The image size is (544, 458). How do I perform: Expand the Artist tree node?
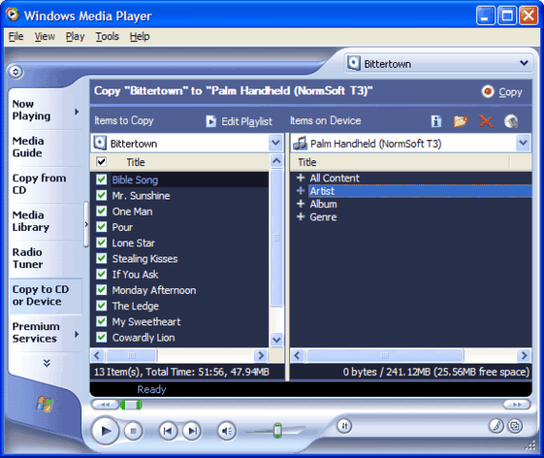301,191
